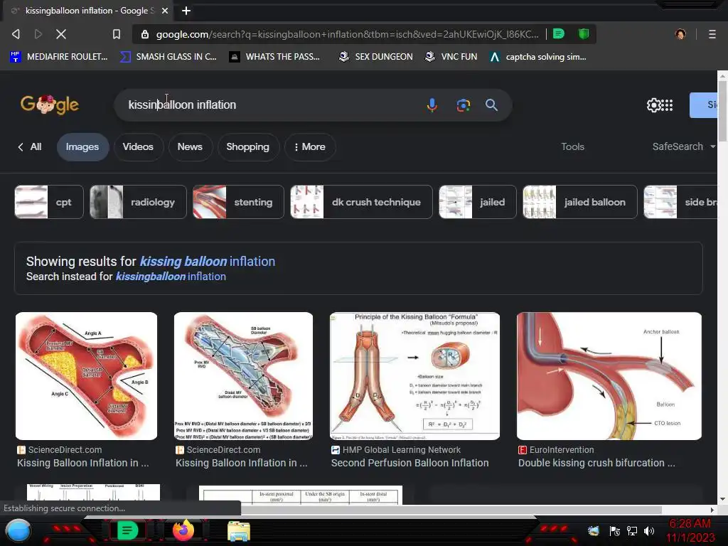Image resolution: width=728 pixels, height=546 pixels.
Task: Open the Anchor balloon diagram thumbnail
Action: pos(609,376)
